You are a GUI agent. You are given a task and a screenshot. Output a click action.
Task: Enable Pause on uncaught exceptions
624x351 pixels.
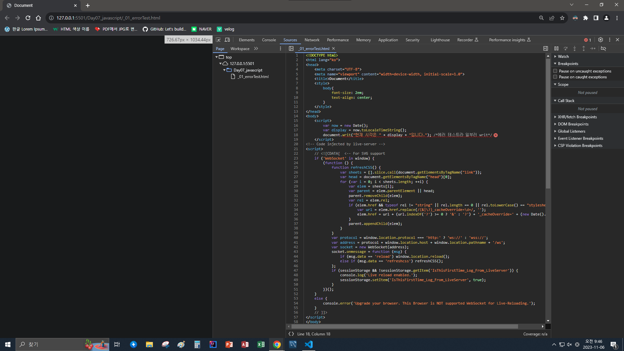(x=555, y=71)
